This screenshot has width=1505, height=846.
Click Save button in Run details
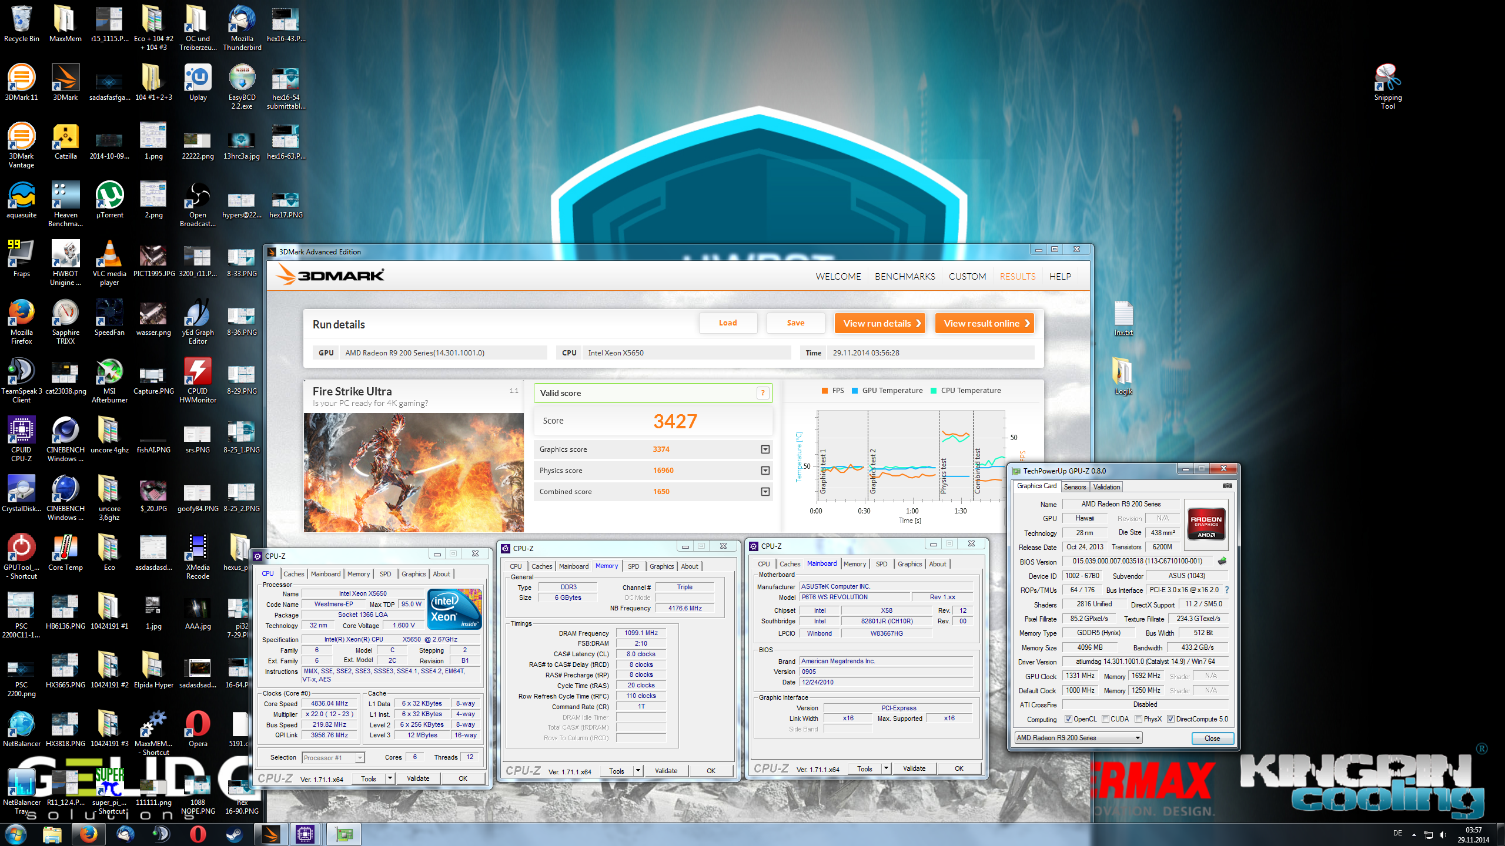pyautogui.click(x=795, y=323)
